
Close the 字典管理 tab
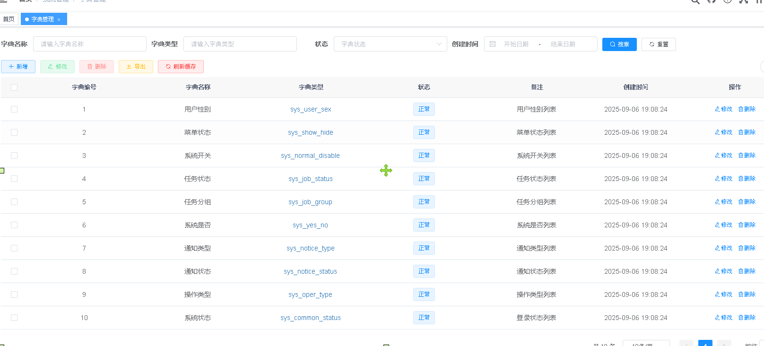(x=59, y=19)
